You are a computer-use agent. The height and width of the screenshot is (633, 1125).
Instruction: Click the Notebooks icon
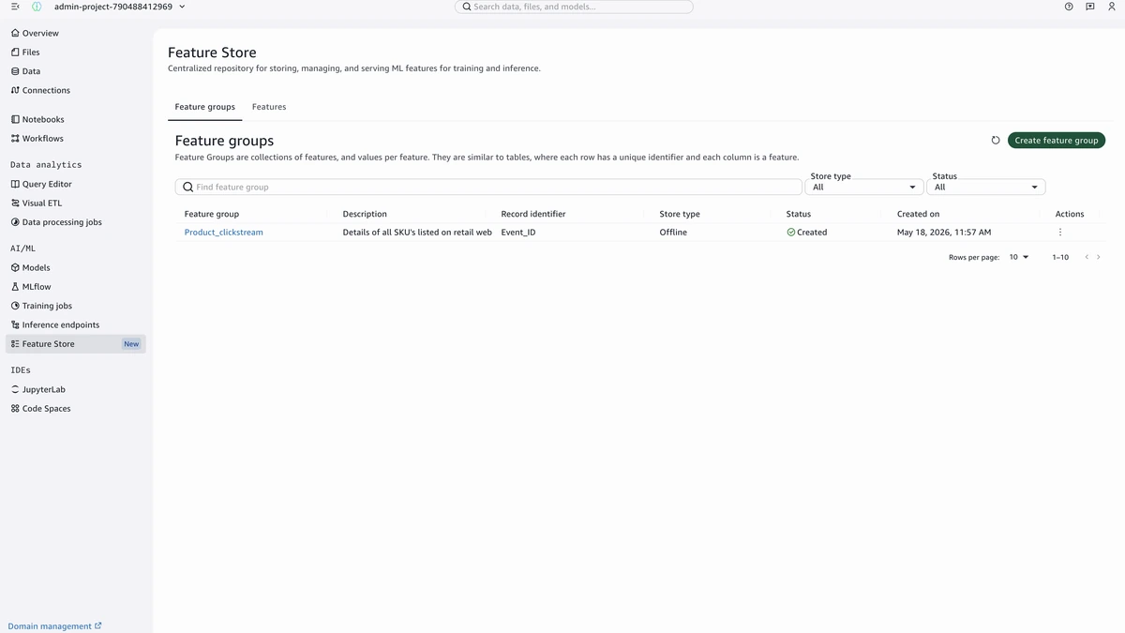[x=15, y=119]
